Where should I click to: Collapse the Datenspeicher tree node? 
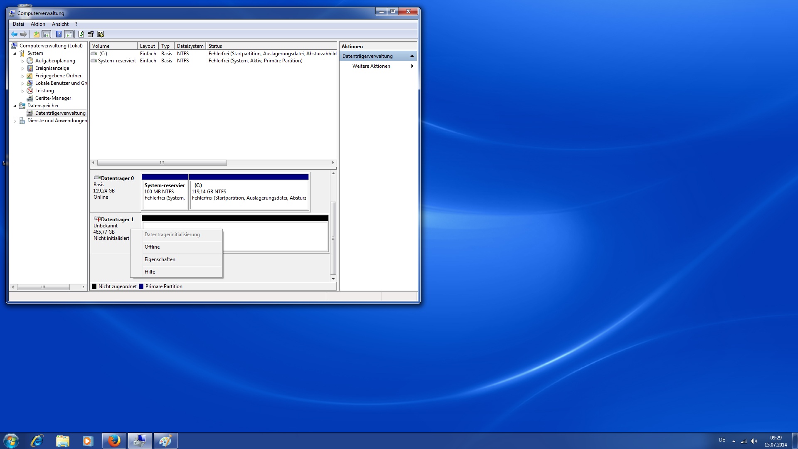(15, 106)
